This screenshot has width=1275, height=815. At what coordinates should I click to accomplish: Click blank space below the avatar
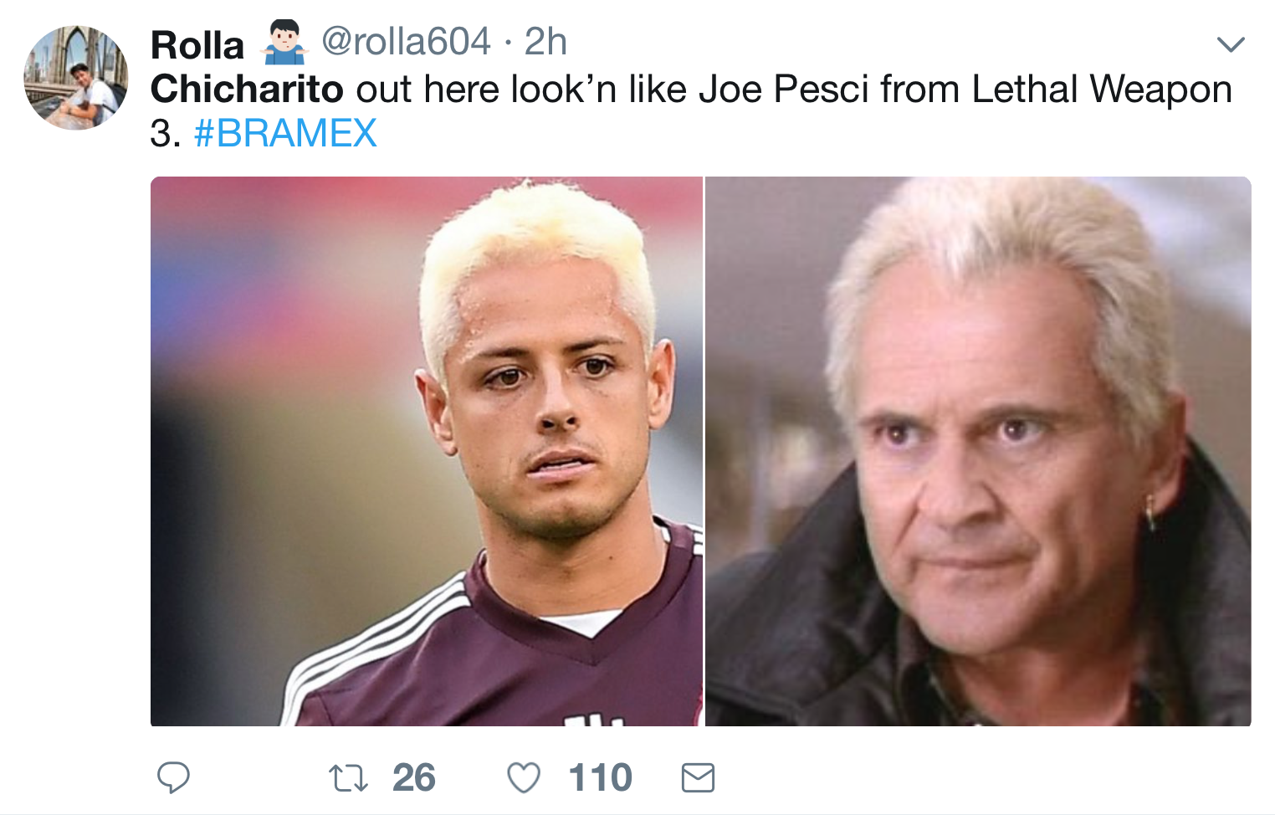click(x=76, y=418)
